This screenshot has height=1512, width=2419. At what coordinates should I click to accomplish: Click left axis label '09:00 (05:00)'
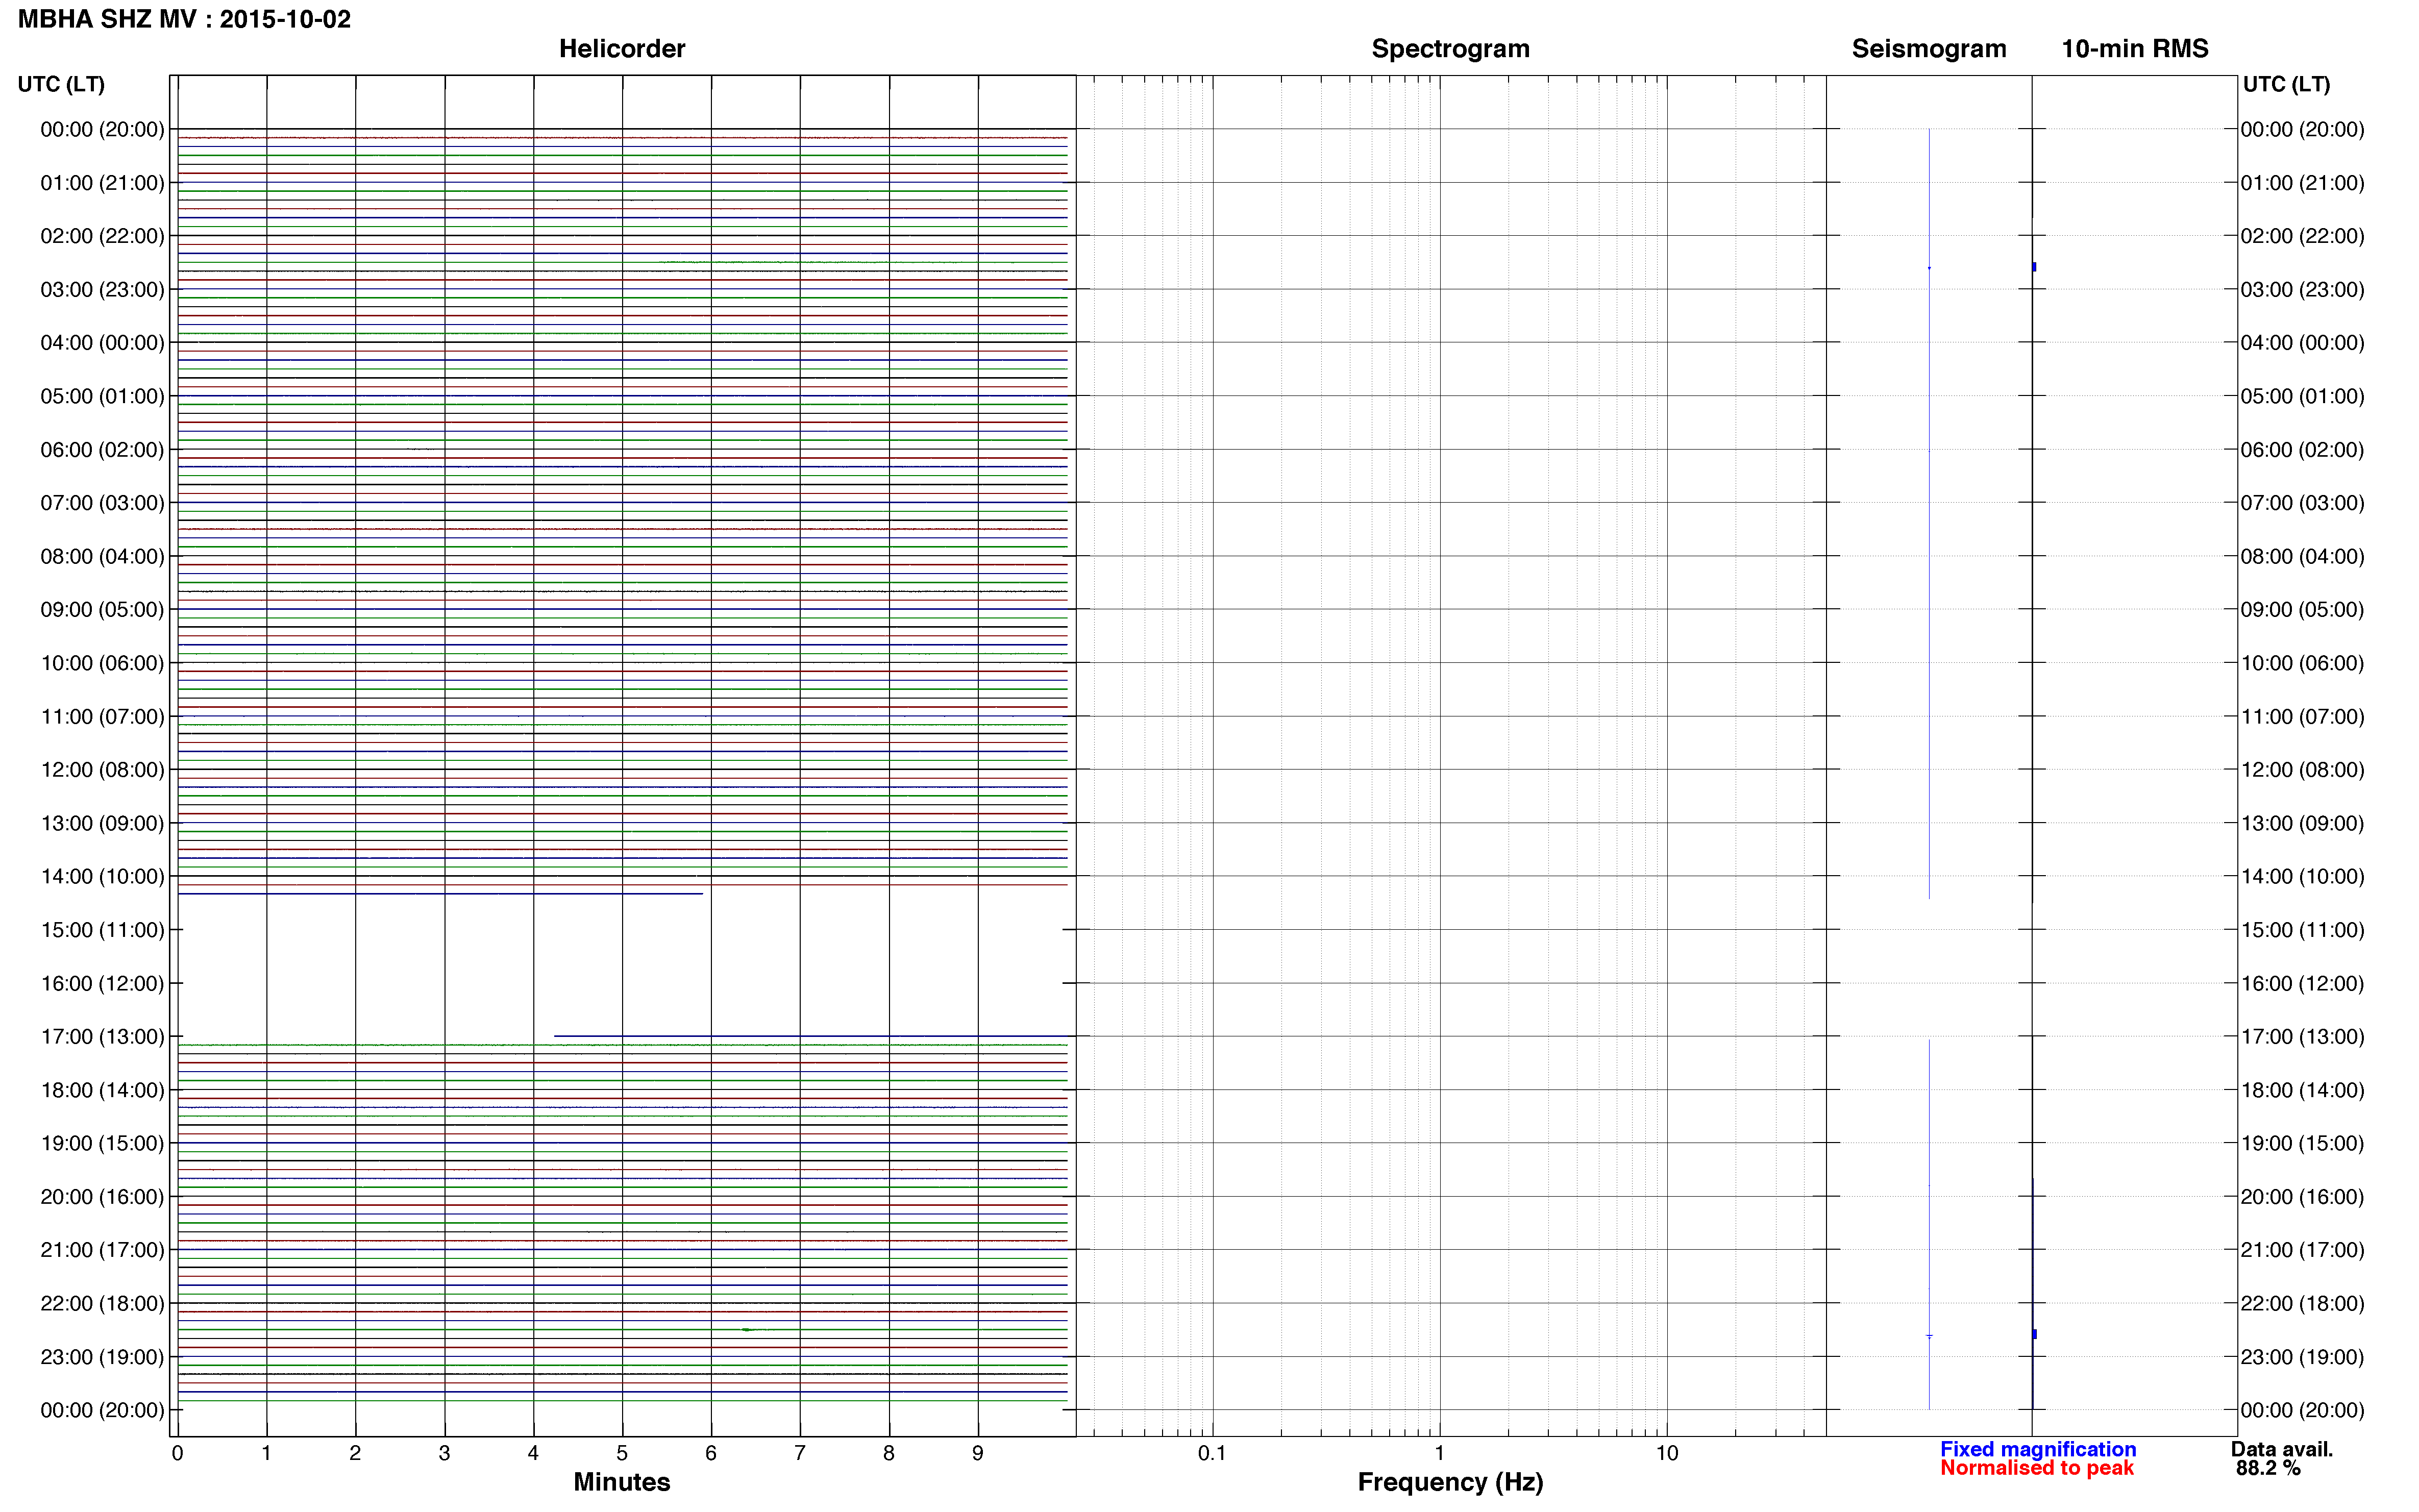[102, 610]
